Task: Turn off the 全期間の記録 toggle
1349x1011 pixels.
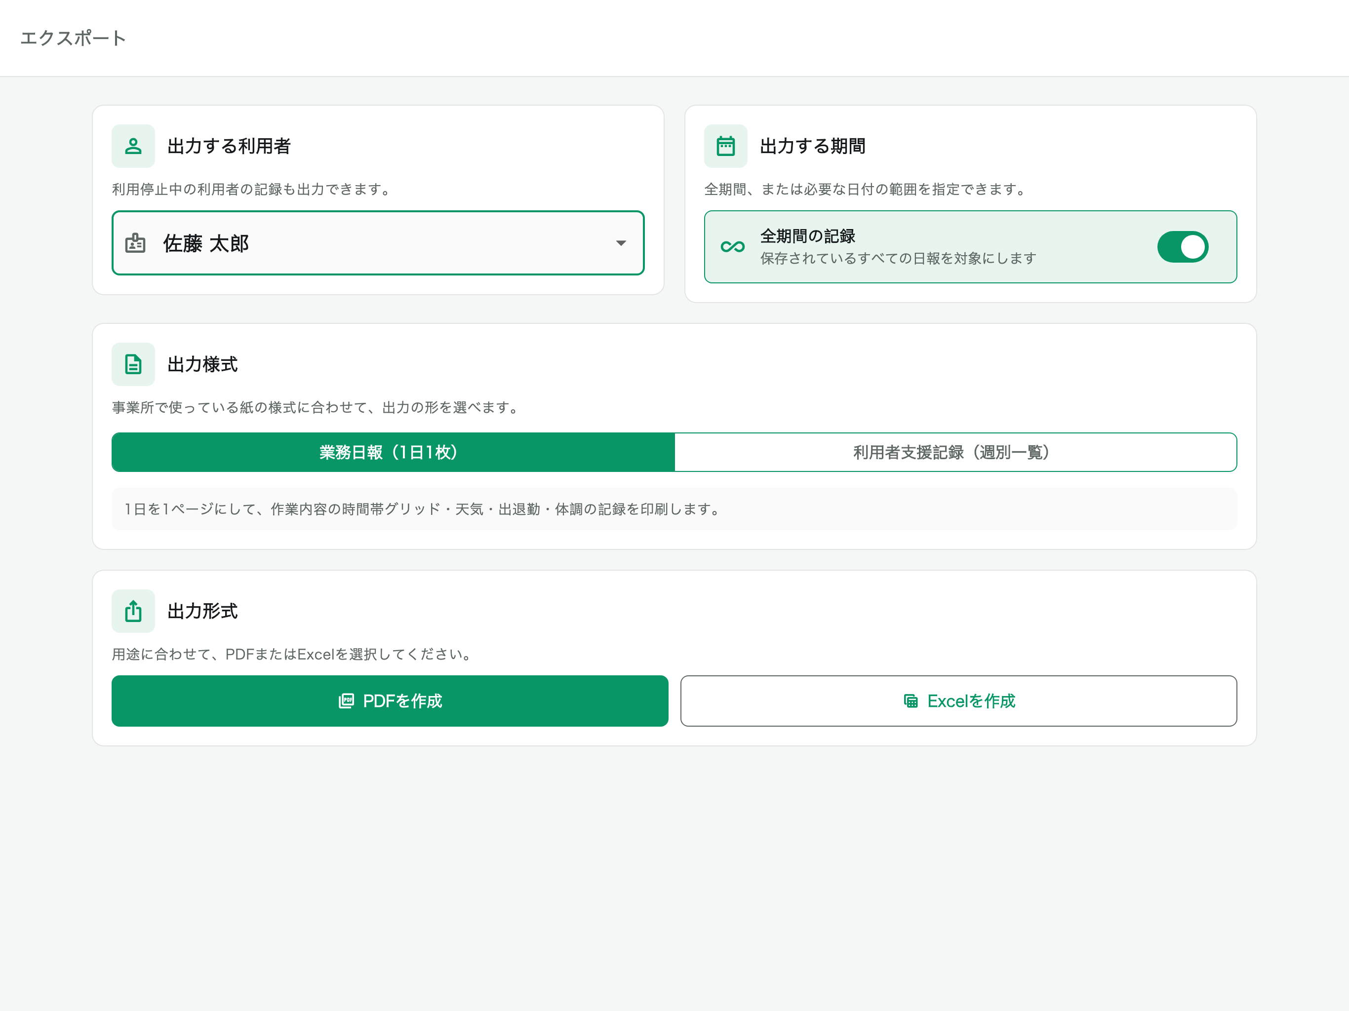Action: coord(1183,247)
